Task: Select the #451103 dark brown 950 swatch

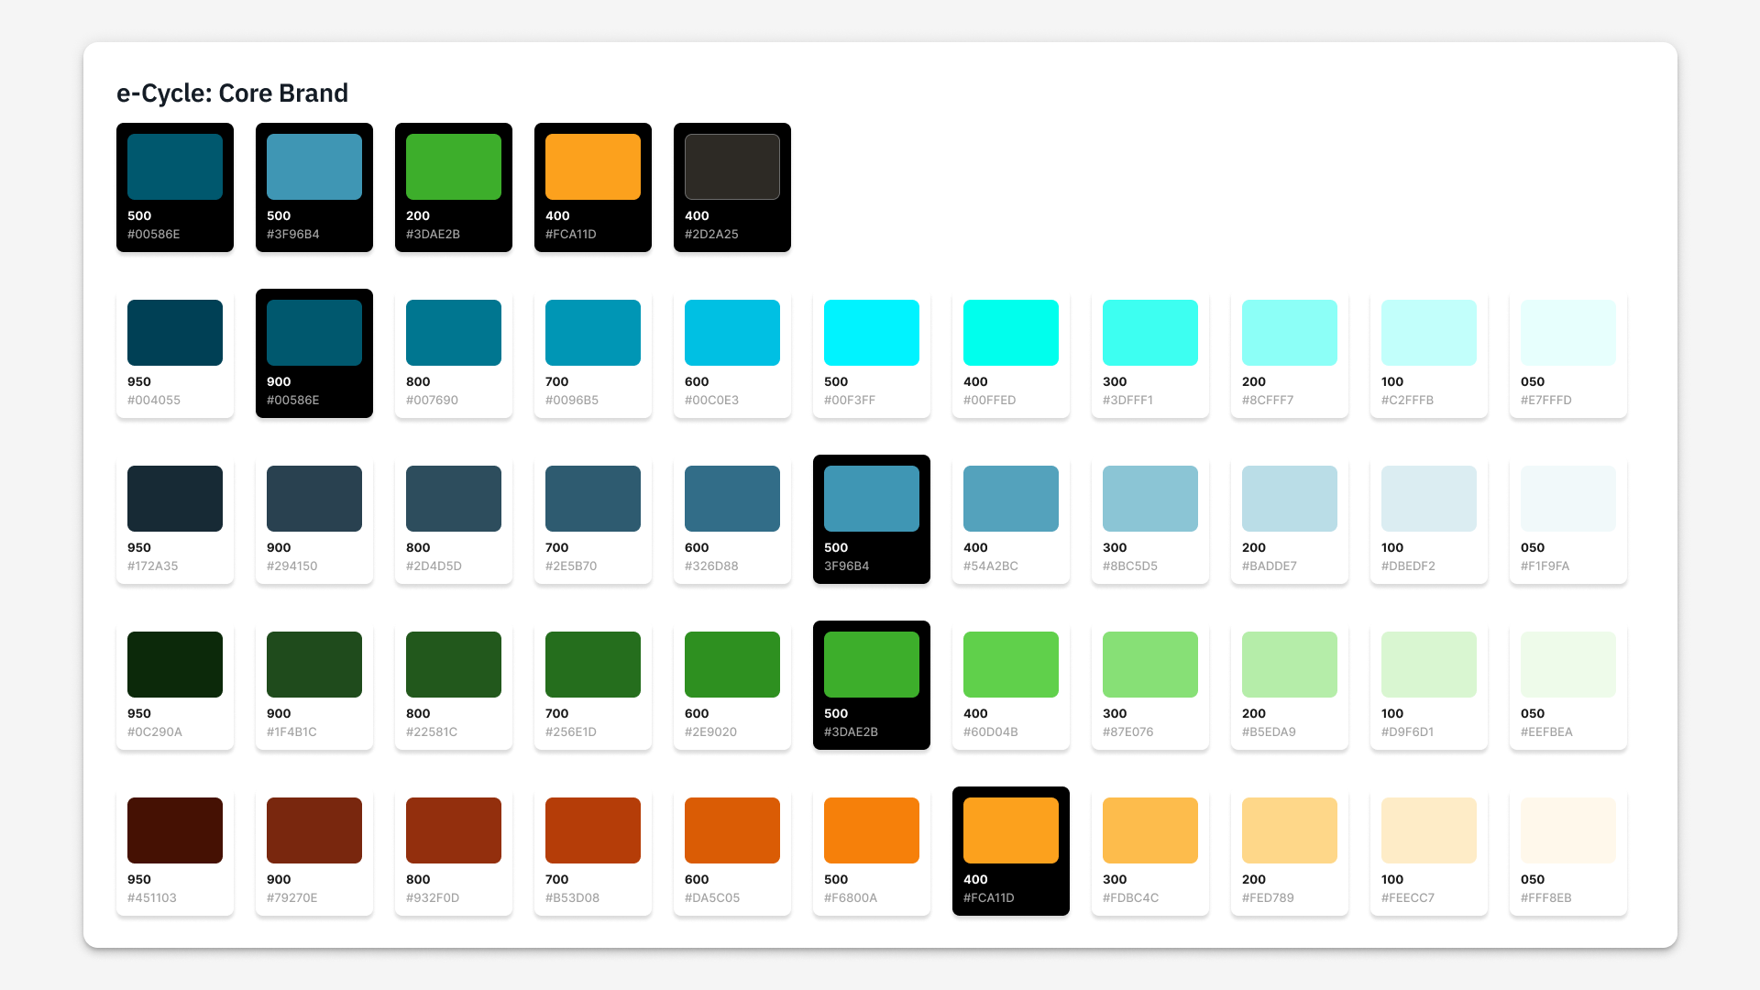Action: pyautogui.click(x=175, y=830)
